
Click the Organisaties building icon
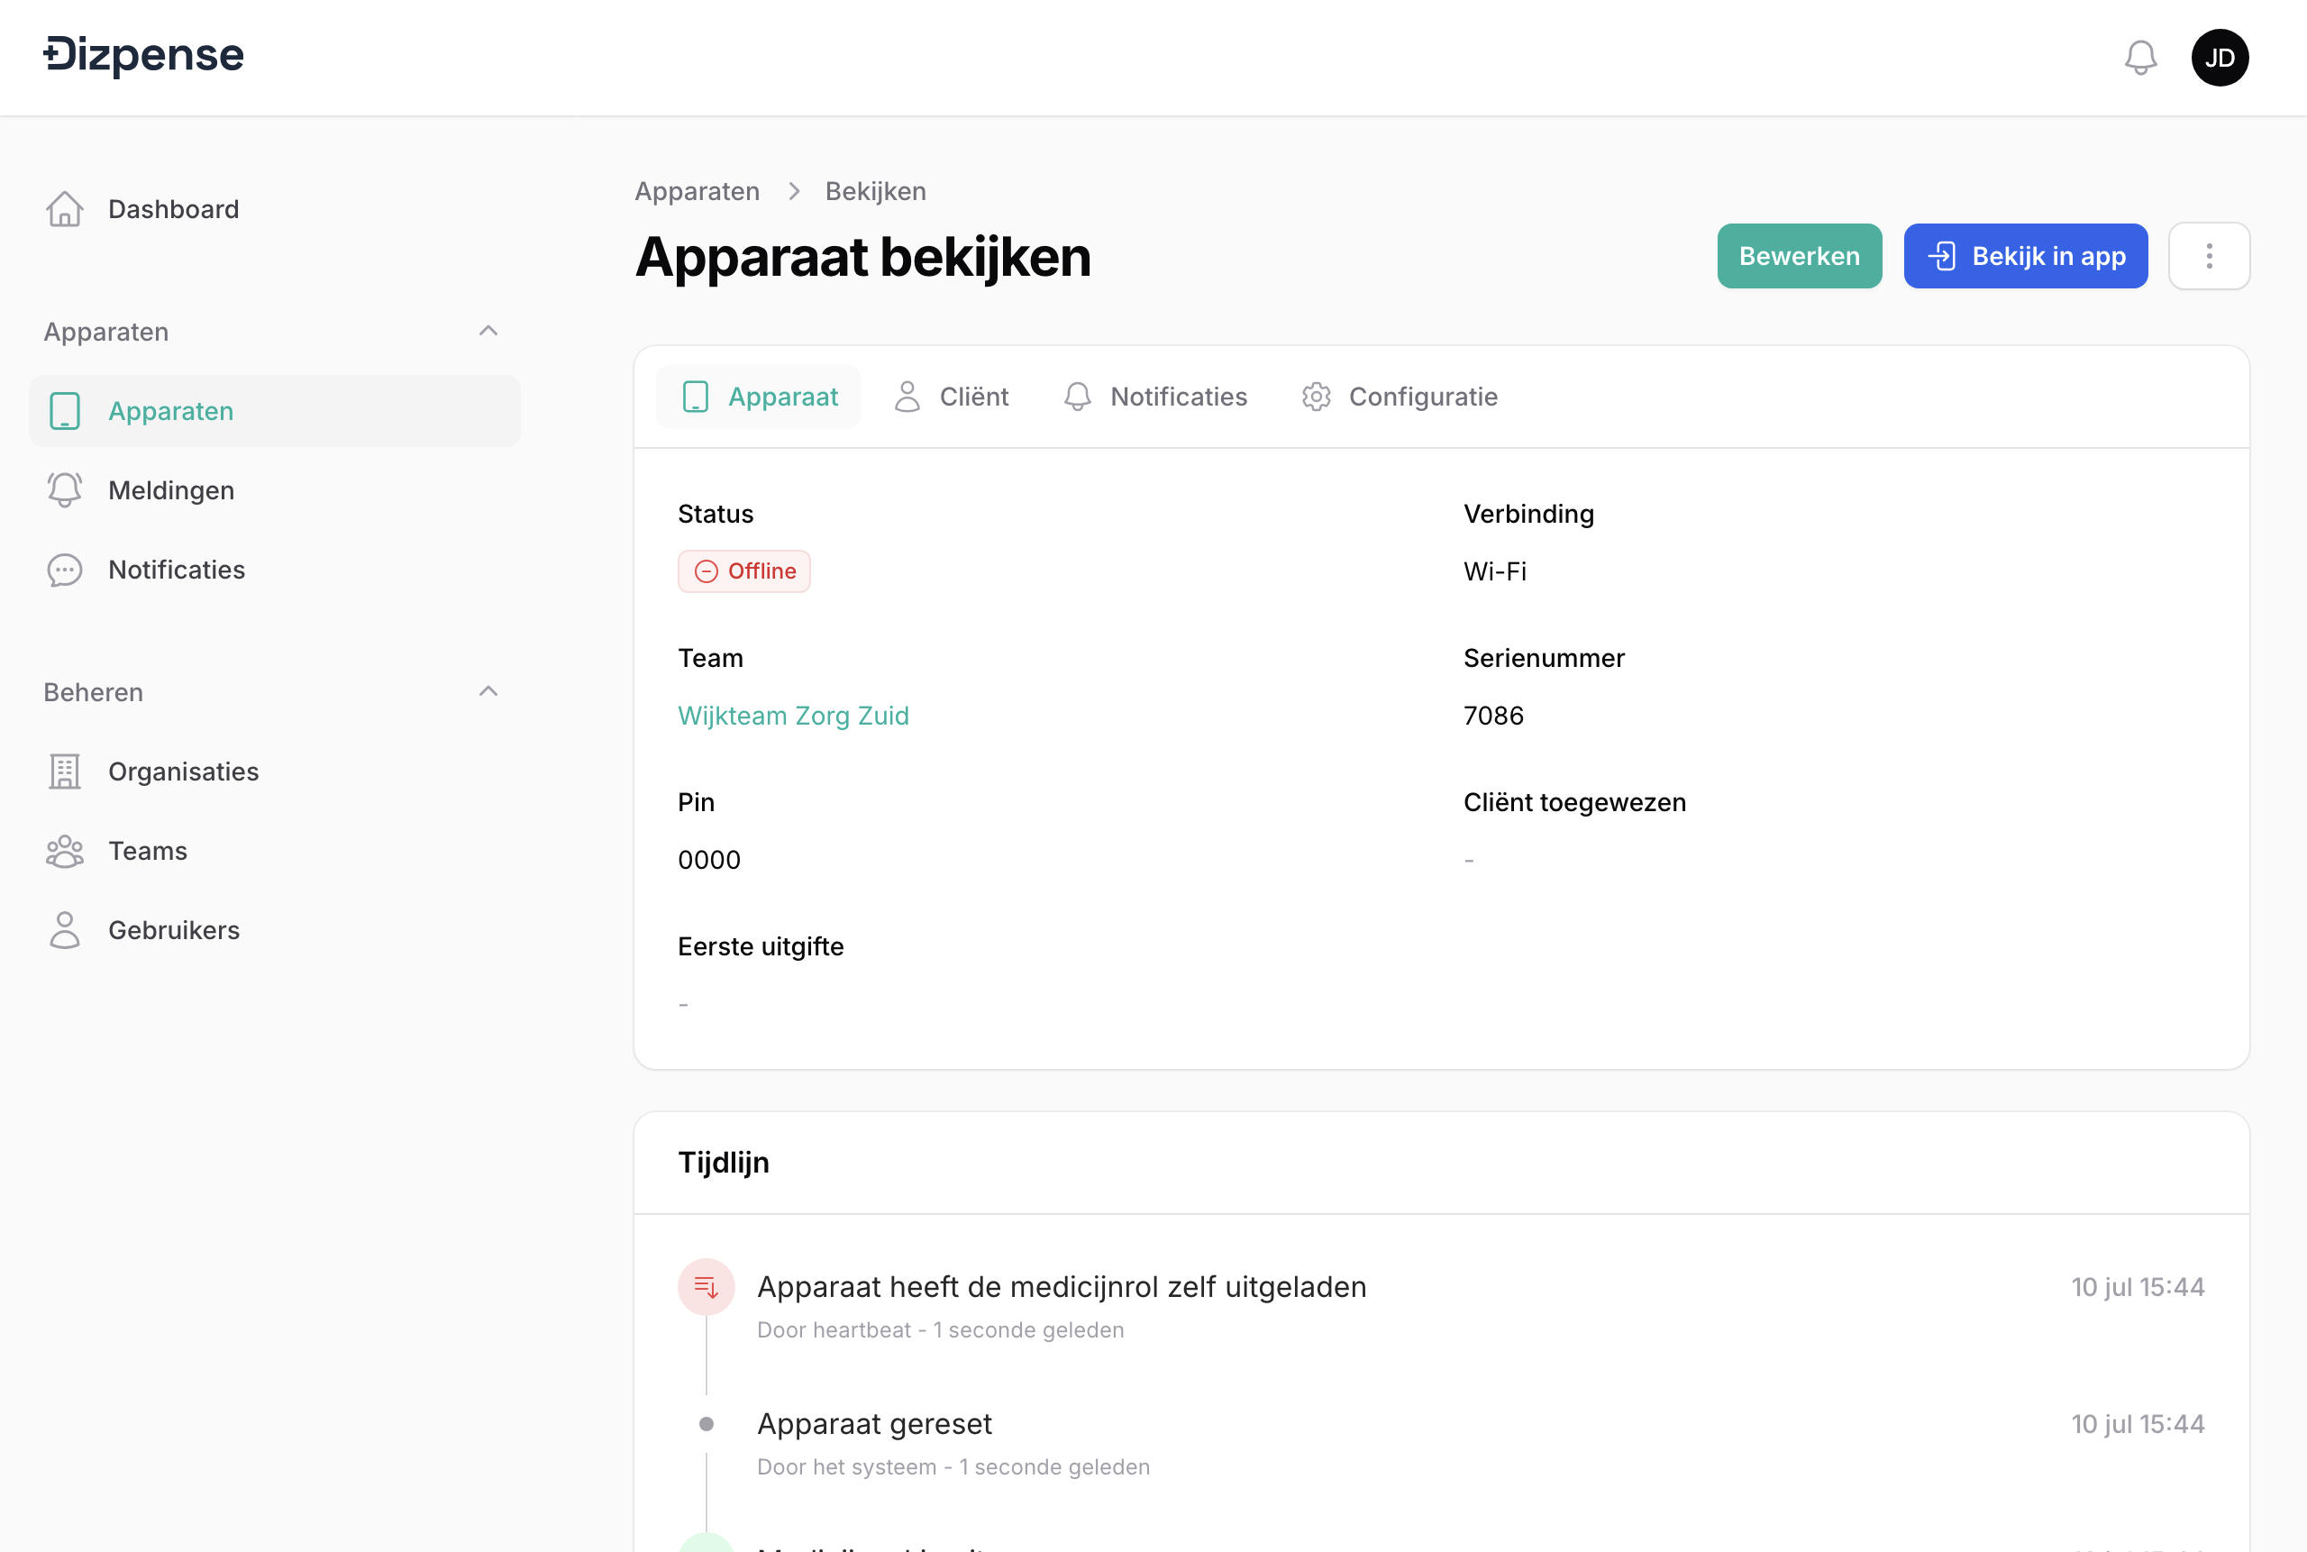tap(64, 772)
